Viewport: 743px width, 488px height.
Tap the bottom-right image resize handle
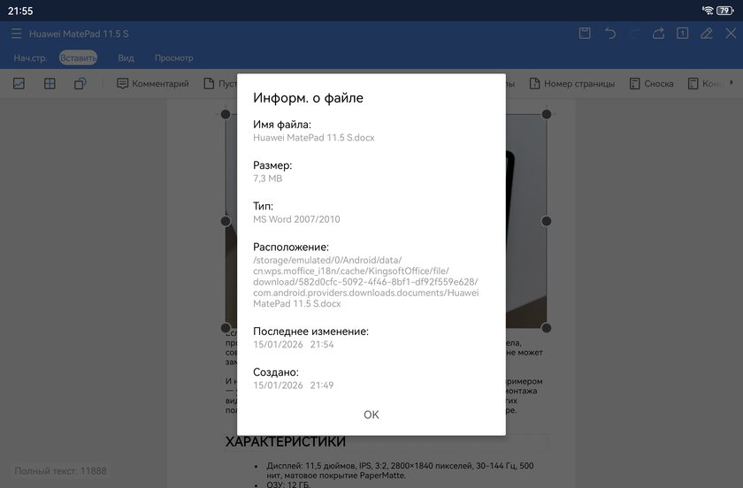[547, 328]
